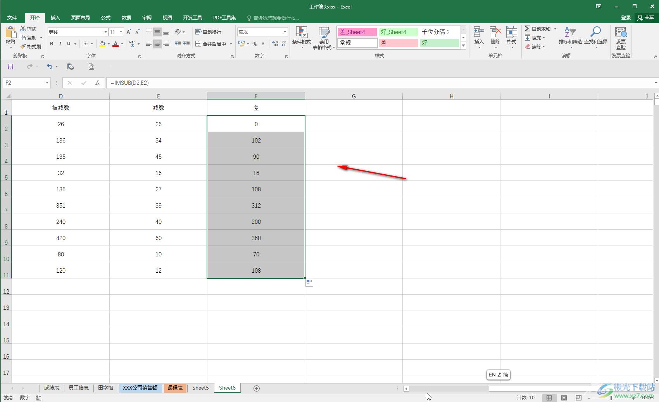Click the Auto Fill Options icon below F11
Viewport: 659px width, 402px height.
309,283
